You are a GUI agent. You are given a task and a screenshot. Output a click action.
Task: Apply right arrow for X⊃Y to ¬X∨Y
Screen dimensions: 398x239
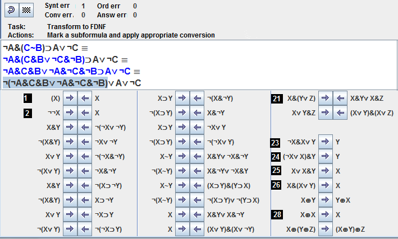[x=183, y=128]
